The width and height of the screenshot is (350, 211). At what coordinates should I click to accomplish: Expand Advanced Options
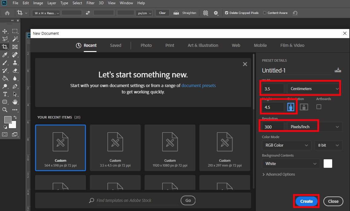279,174
